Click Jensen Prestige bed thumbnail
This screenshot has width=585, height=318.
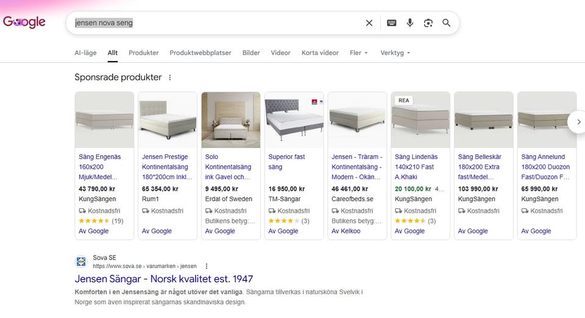click(168, 119)
